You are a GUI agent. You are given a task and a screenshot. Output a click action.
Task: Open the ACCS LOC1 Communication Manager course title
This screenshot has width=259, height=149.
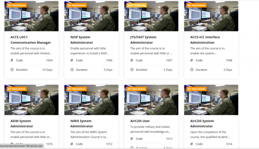click(x=31, y=40)
